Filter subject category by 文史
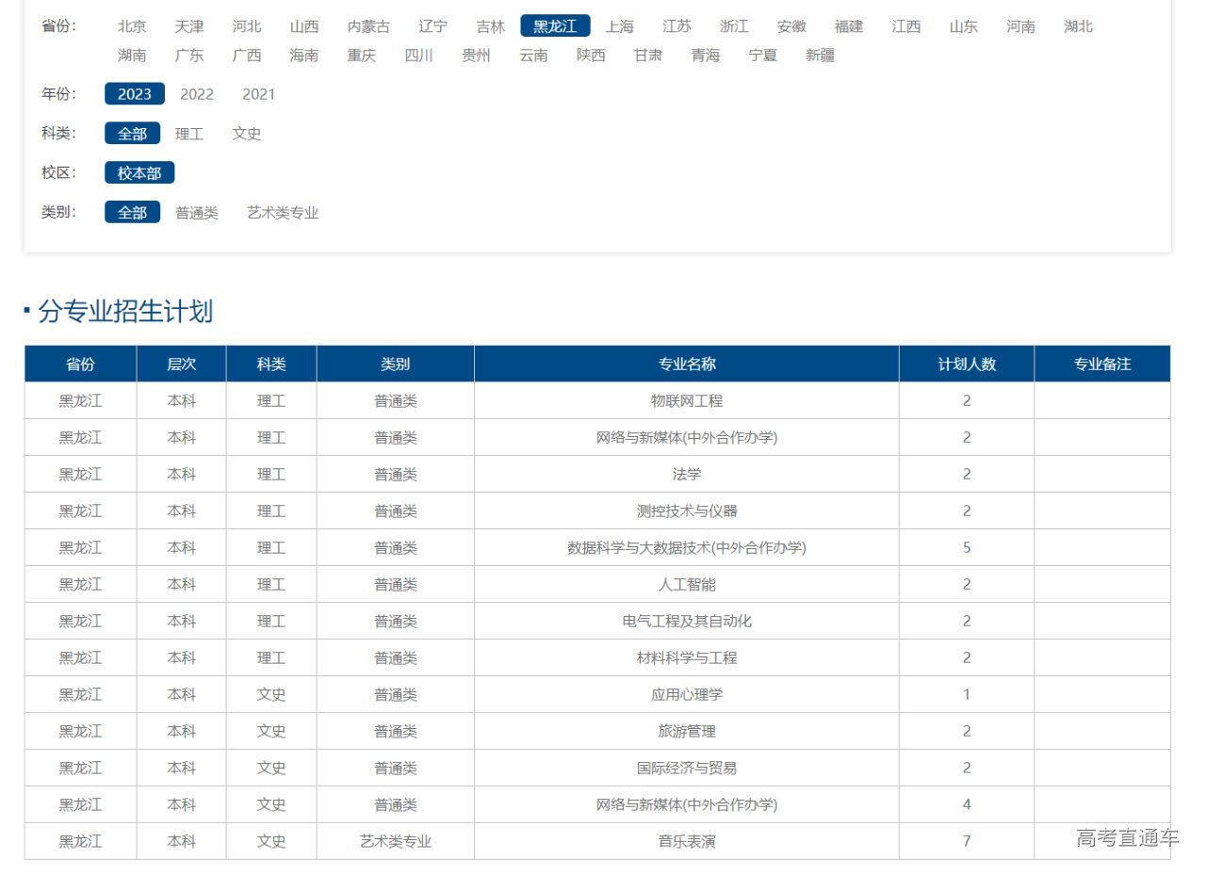Image resolution: width=1206 pixels, height=875 pixels. [247, 134]
